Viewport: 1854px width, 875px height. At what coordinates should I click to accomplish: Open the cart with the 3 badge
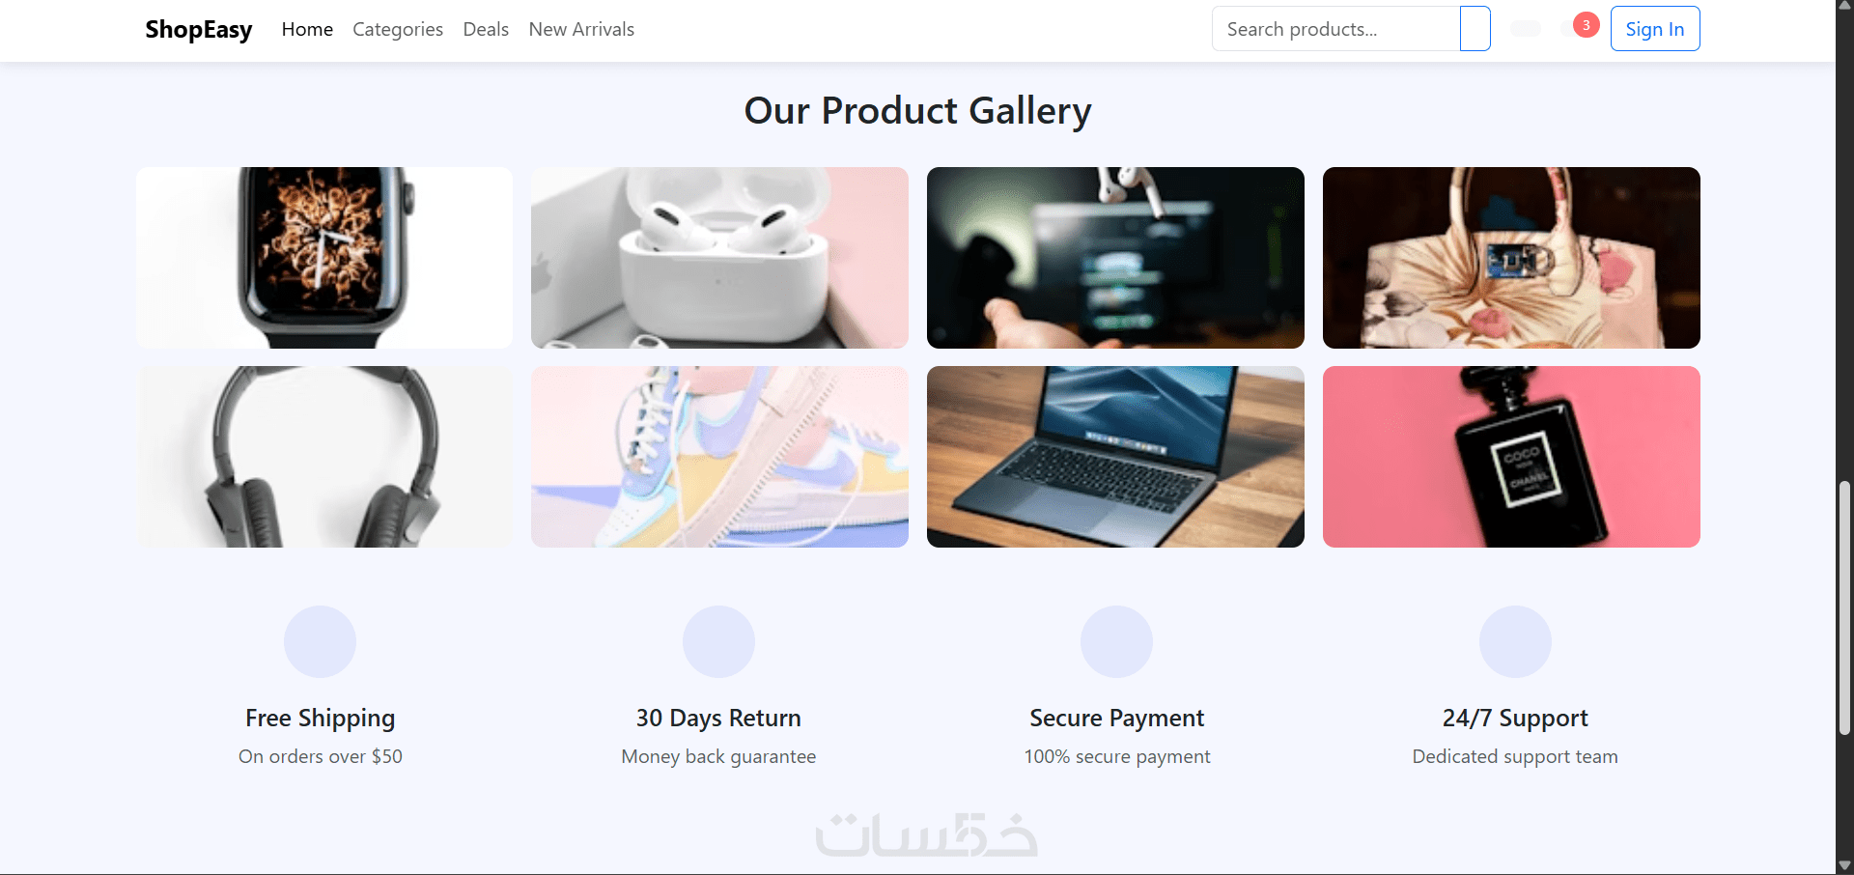coord(1577,28)
